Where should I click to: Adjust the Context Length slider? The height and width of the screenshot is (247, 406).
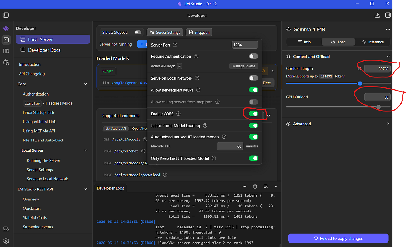point(338,83)
